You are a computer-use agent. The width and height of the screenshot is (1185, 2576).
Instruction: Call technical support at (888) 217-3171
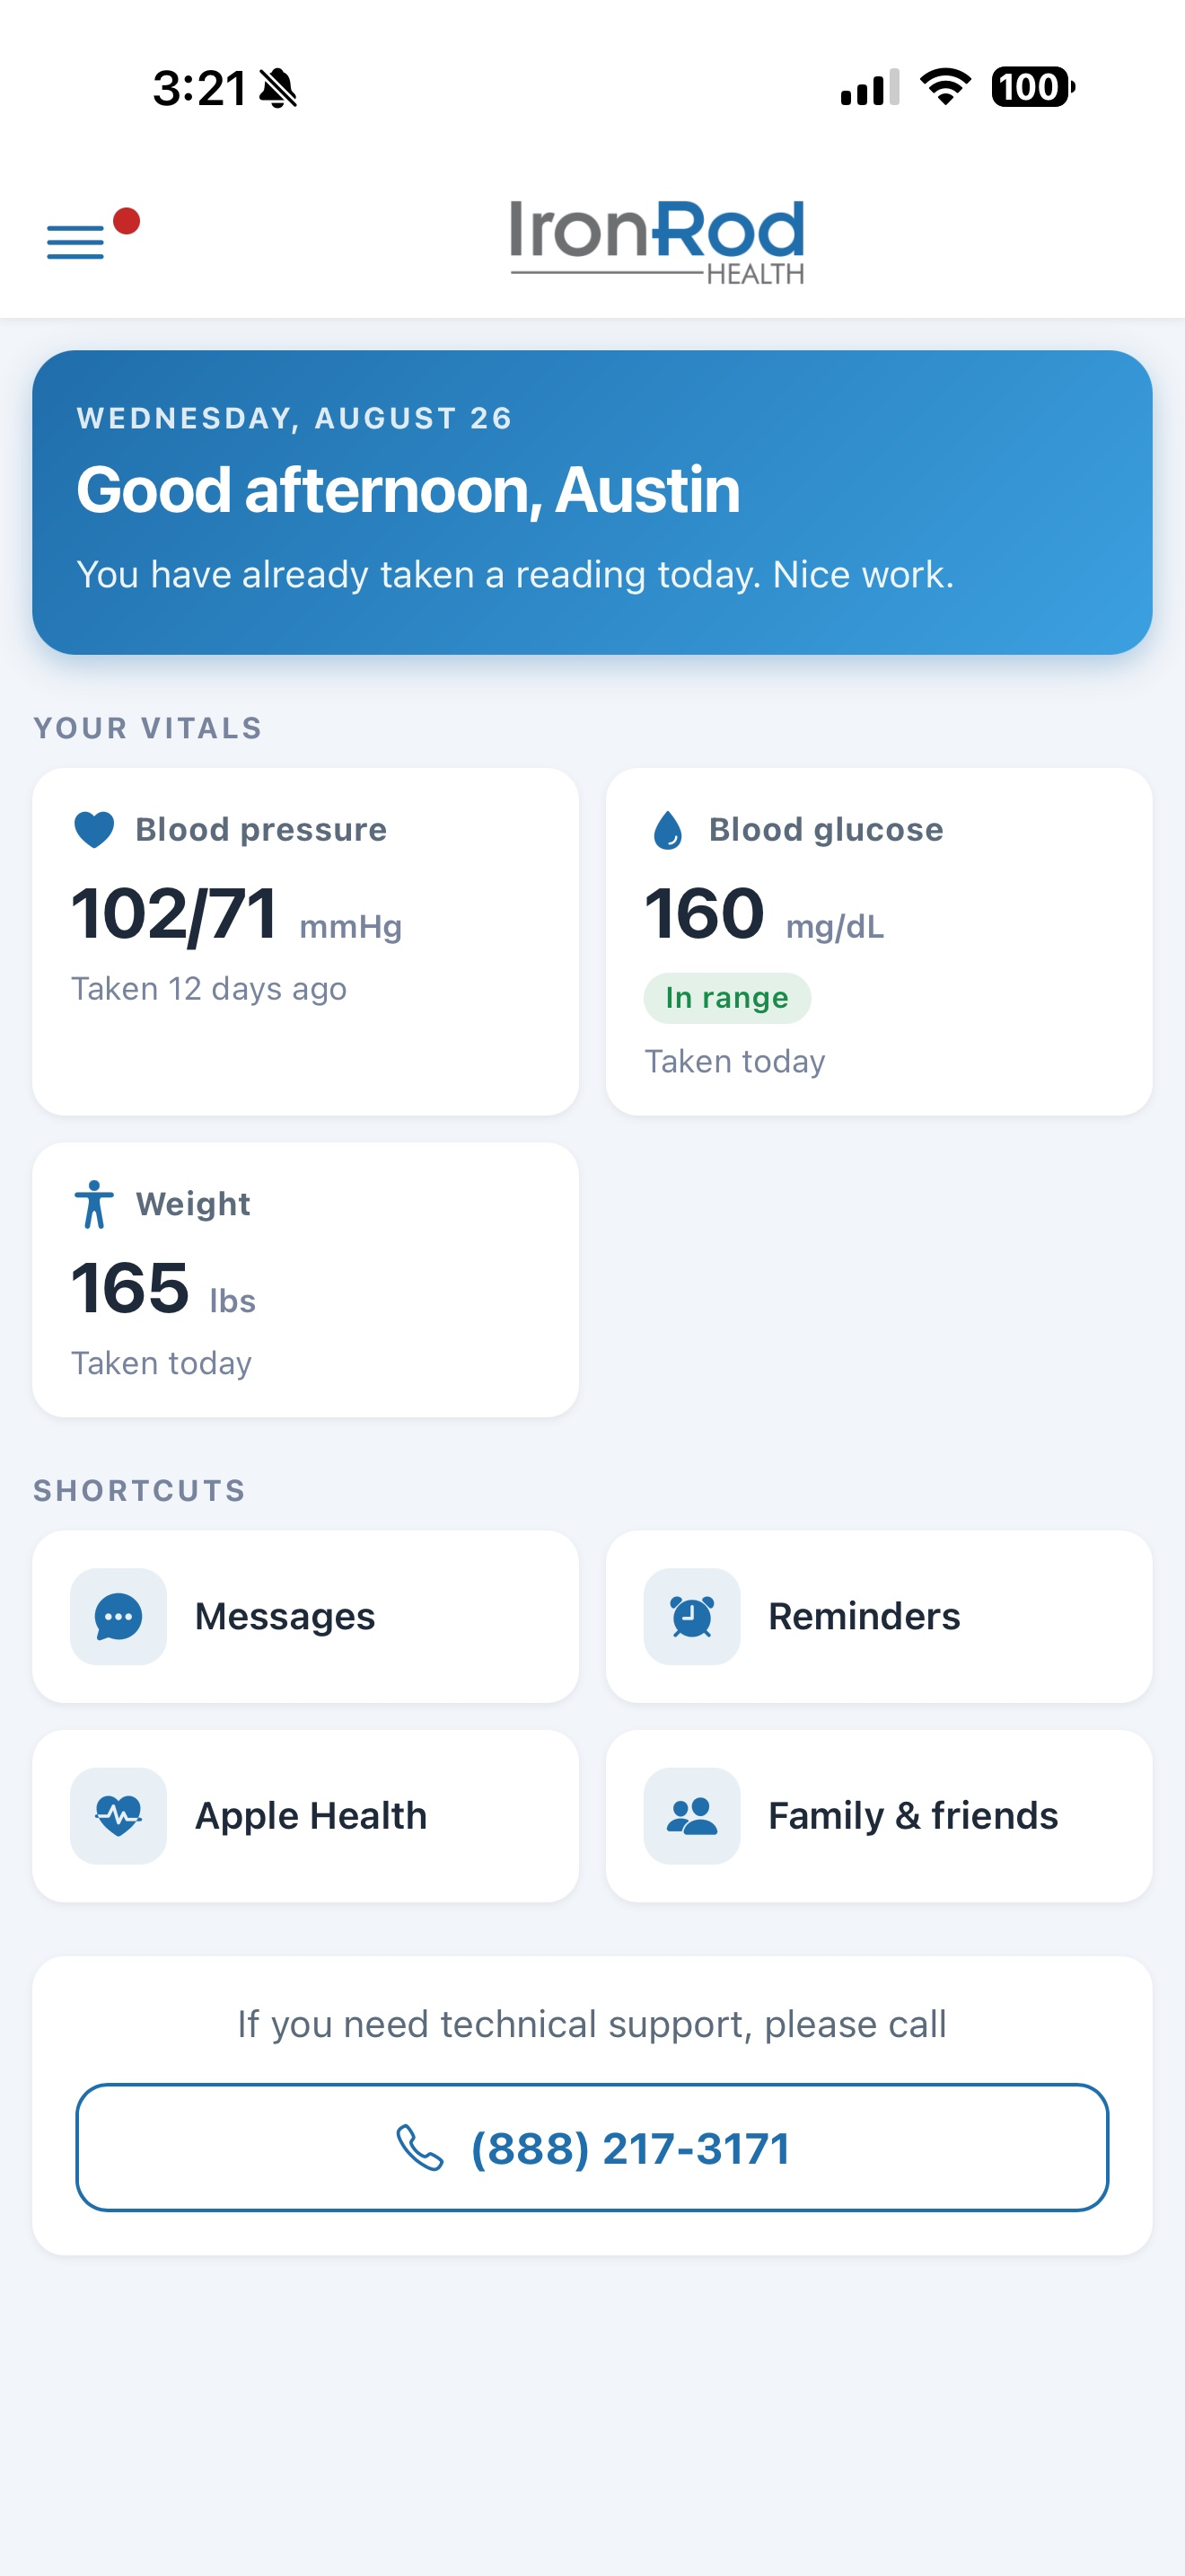(592, 2147)
